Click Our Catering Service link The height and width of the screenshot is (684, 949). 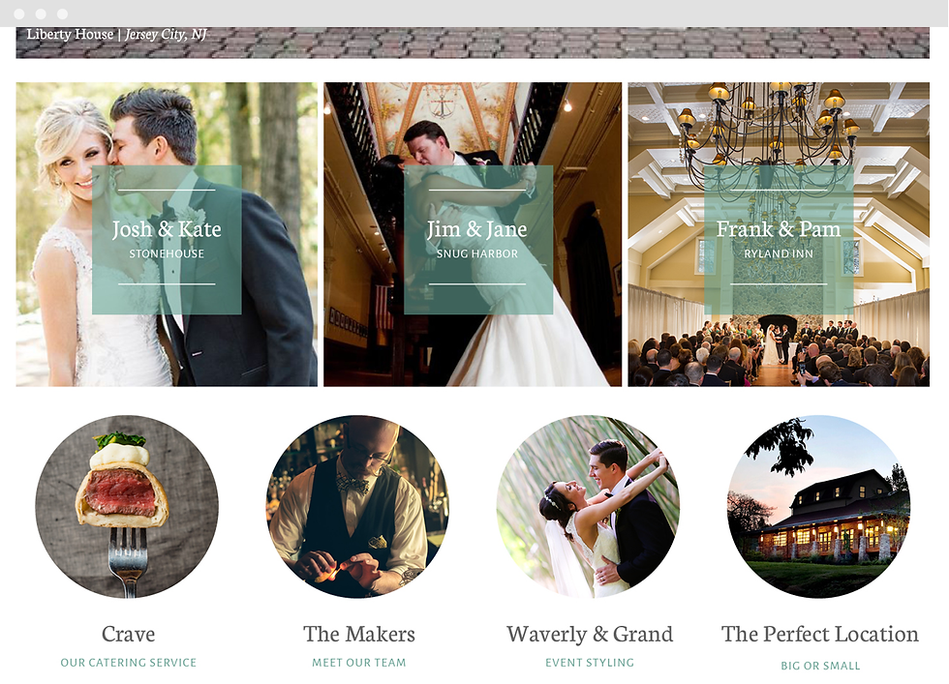[128, 663]
